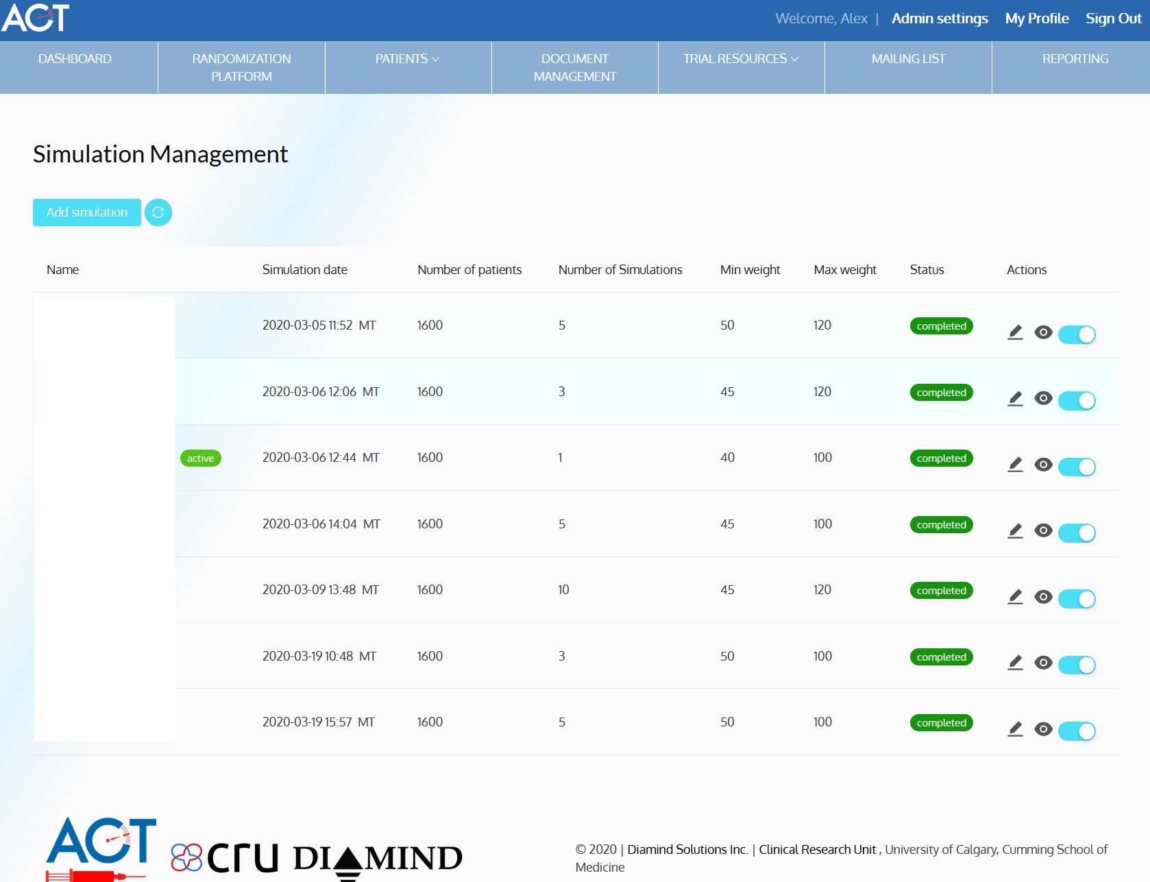Screen dimensions: 1150x882
Task: Edit the 2020-03-19 15:57 simulation
Action: point(1015,730)
